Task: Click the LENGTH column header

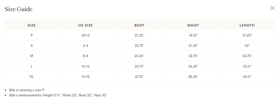Action: coord(247,25)
